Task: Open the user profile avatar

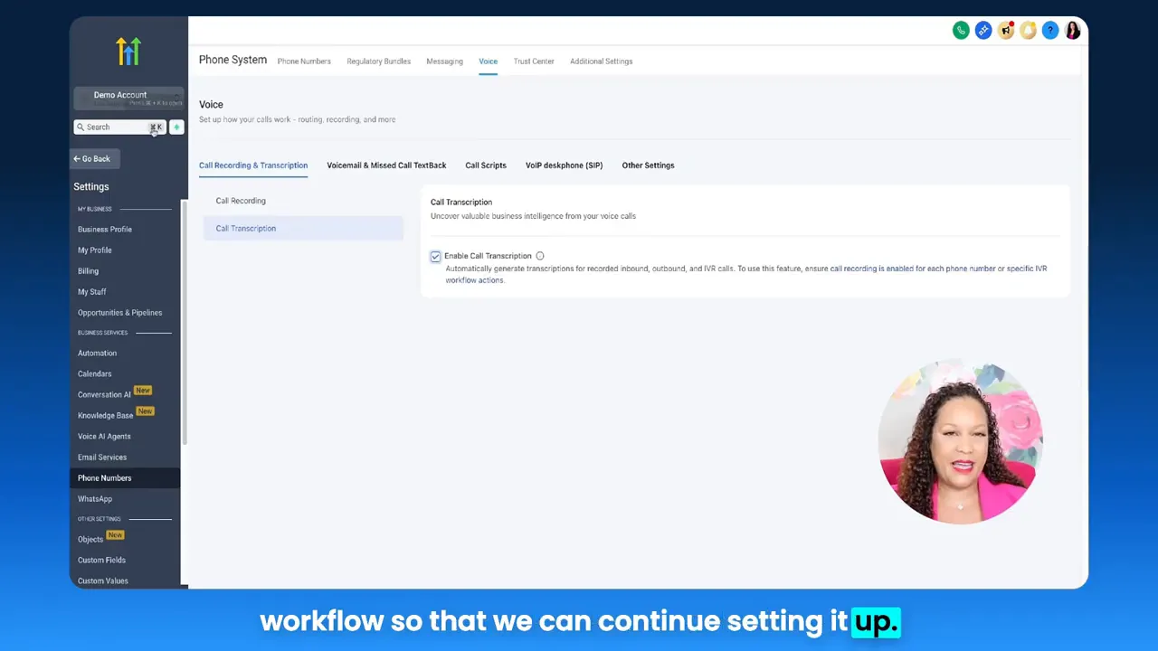Action: coord(1073,31)
